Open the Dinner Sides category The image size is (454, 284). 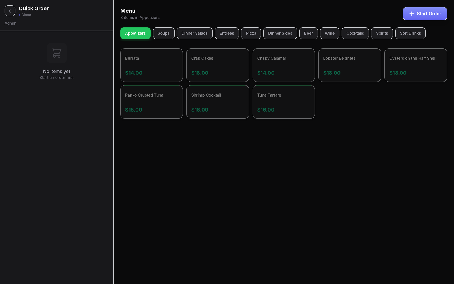click(x=280, y=33)
